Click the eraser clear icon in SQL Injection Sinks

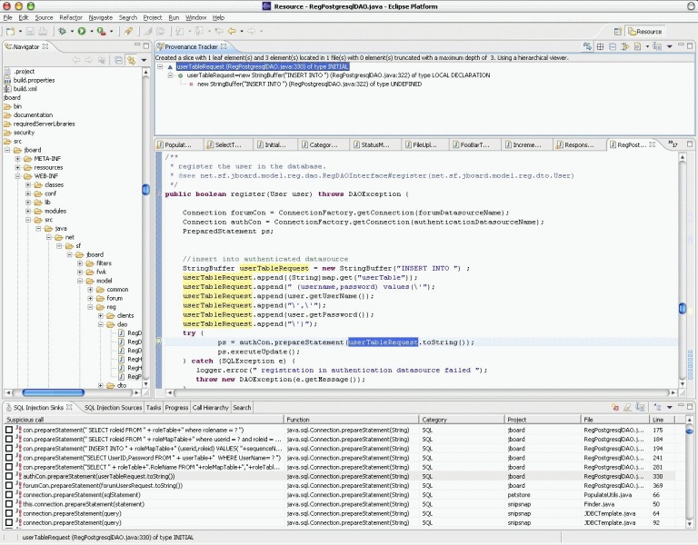[628, 407]
